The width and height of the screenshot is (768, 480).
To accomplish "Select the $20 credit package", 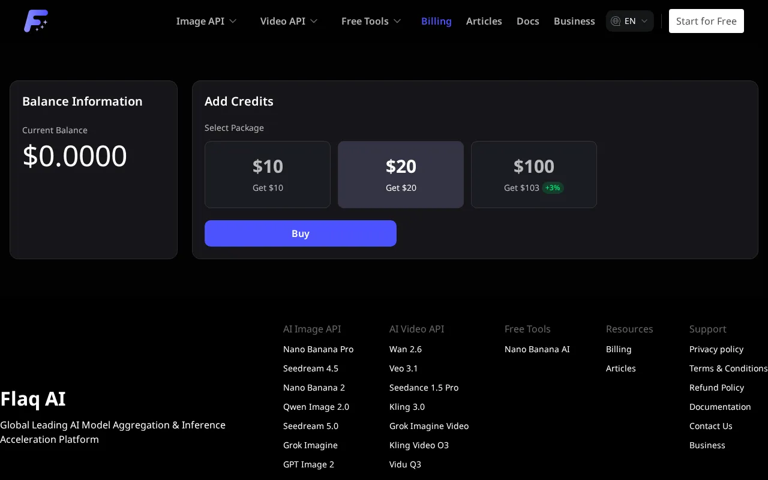I will click(401, 175).
